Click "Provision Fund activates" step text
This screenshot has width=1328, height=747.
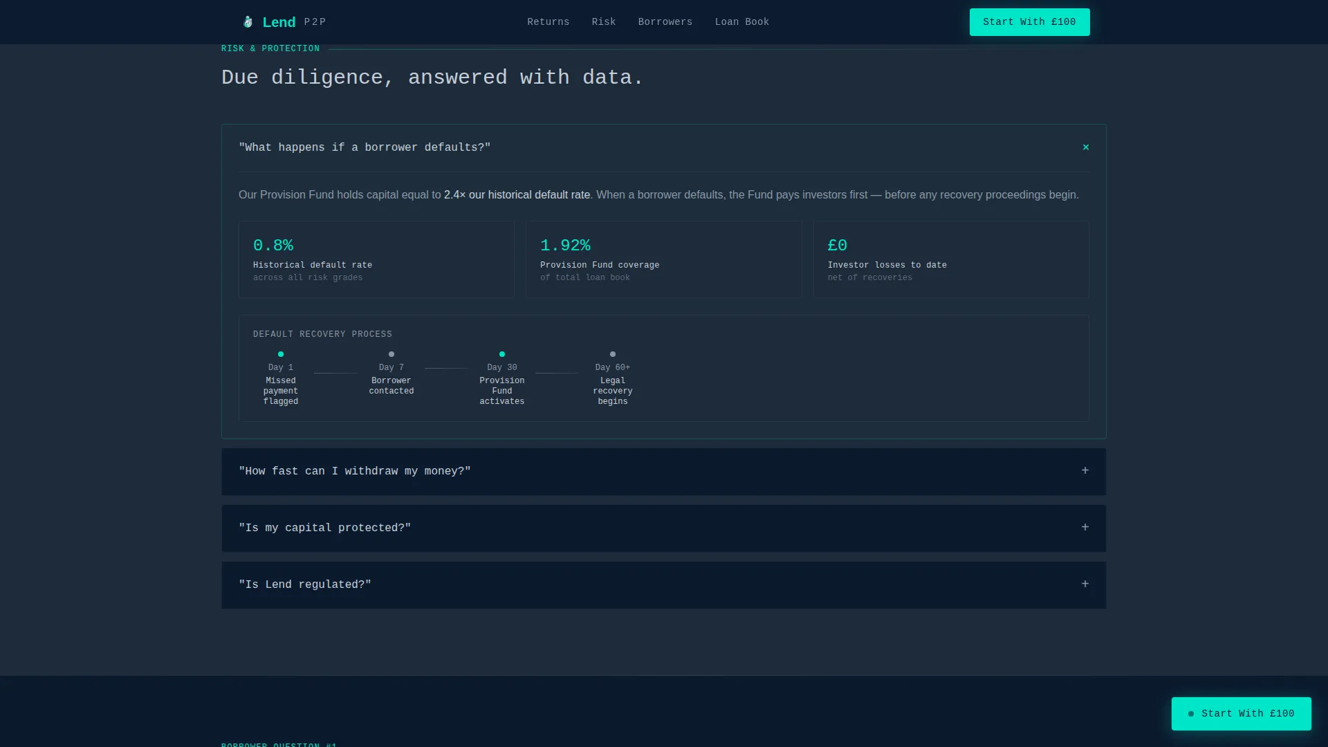pos(502,391)
